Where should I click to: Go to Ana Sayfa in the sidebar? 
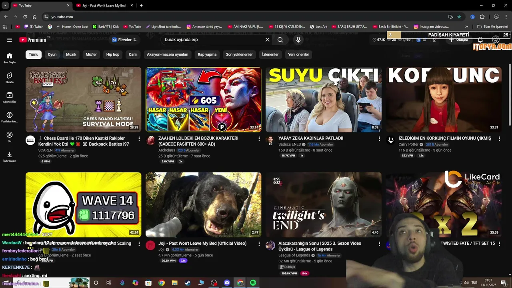(x=10, y=58)
